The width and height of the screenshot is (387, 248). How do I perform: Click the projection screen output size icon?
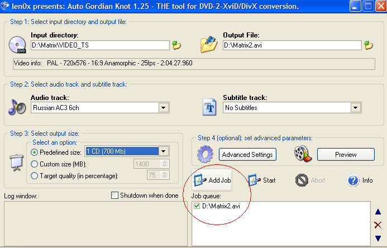[x=17, y=163]
